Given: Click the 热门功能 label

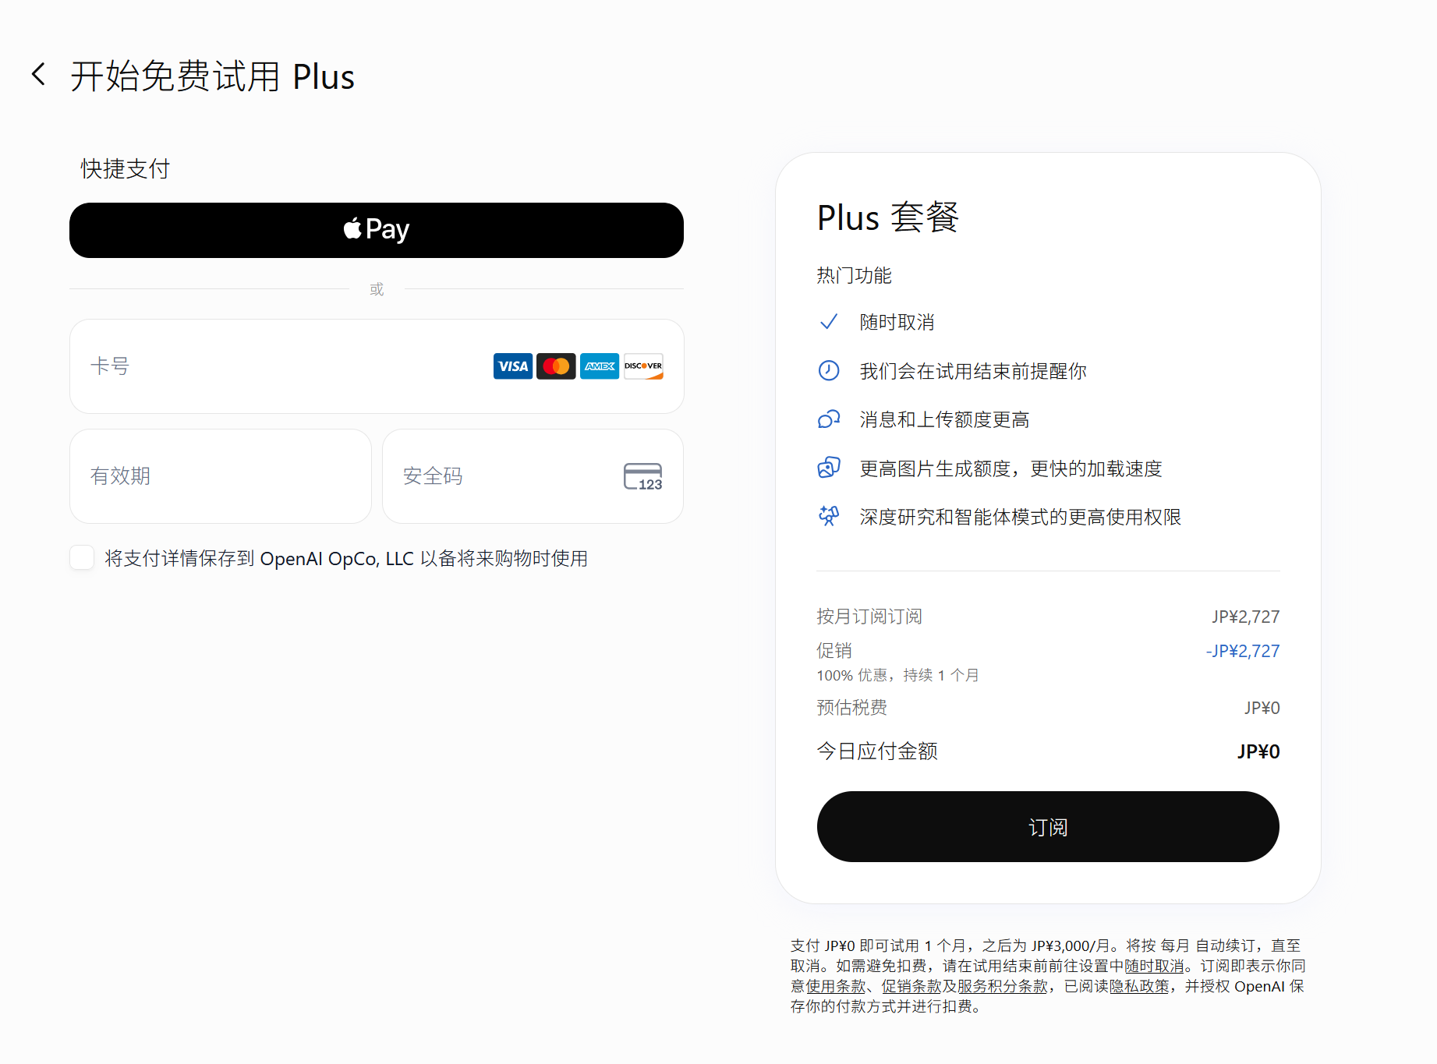Looking at the screenshot, I should [854, 275].
